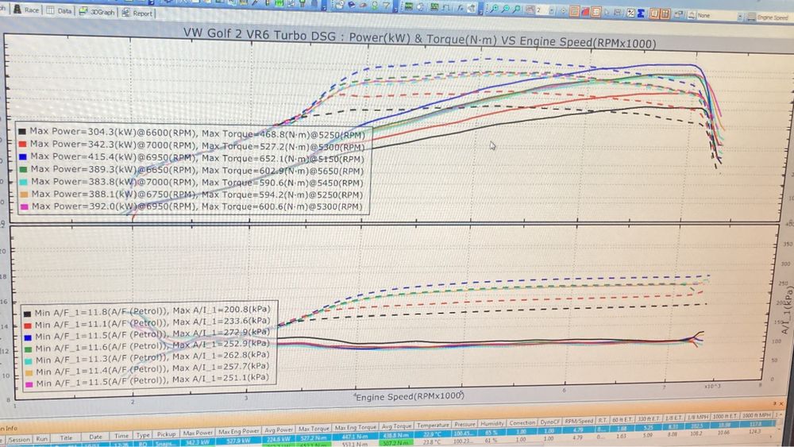
Task: Click the 342.3 kW Max Power cell
Action: [x=198, y=441]
